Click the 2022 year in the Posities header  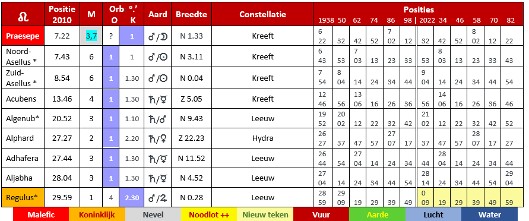pyautogui.click(x=427, y=20)
